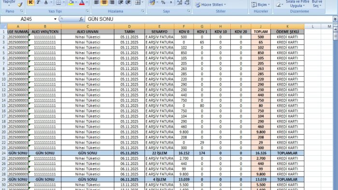Image resolution: width=338 pixels, height=190 pixels.
Task: Expand the formula bar chevron
Action: (335, 19)
